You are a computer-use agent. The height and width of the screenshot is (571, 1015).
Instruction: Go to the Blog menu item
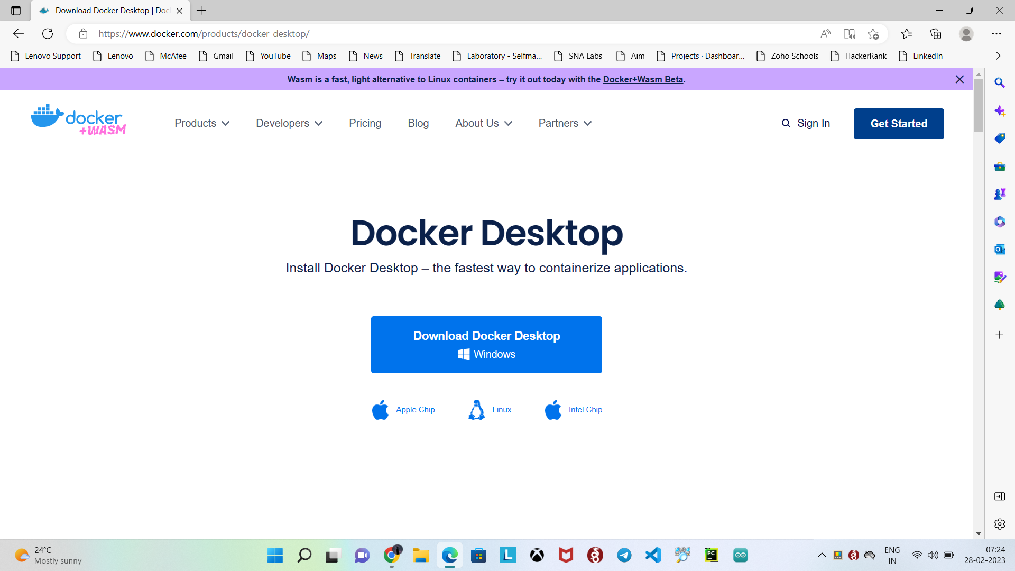click(418, 123)
